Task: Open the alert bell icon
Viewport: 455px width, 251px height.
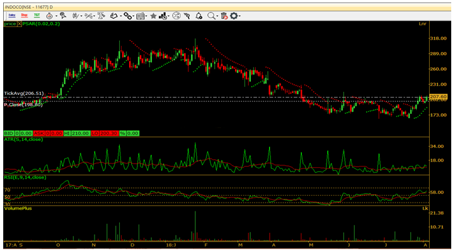Action: (x=199, y=16)
